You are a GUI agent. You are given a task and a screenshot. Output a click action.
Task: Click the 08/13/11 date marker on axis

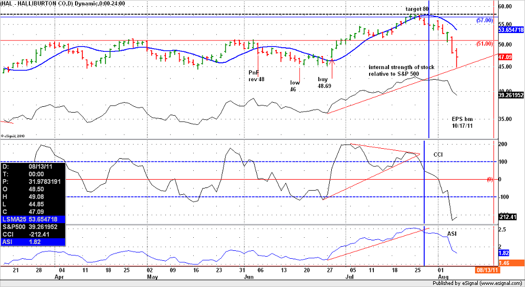pyautogui.click(x=488, y=269)
